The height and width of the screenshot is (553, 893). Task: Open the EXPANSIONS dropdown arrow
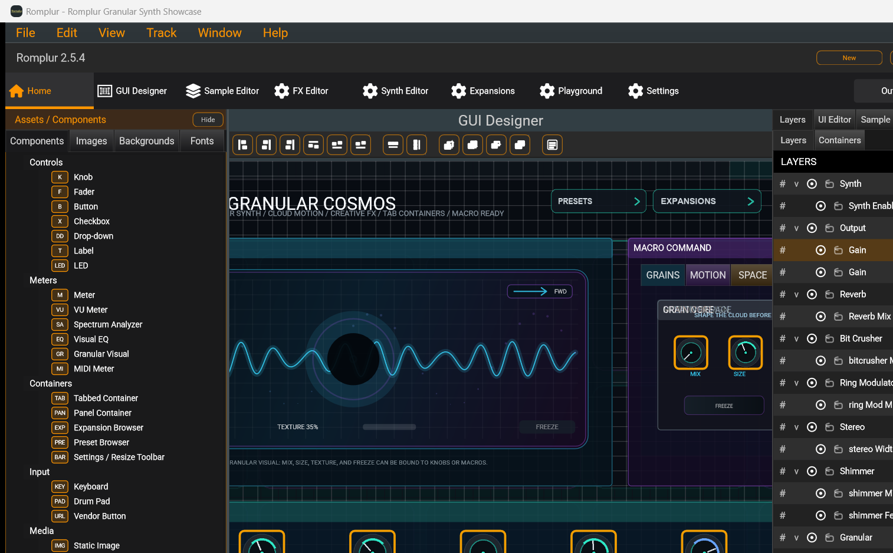[x=750, y=201]
